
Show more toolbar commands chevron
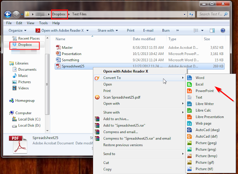[x=177, y=30]
